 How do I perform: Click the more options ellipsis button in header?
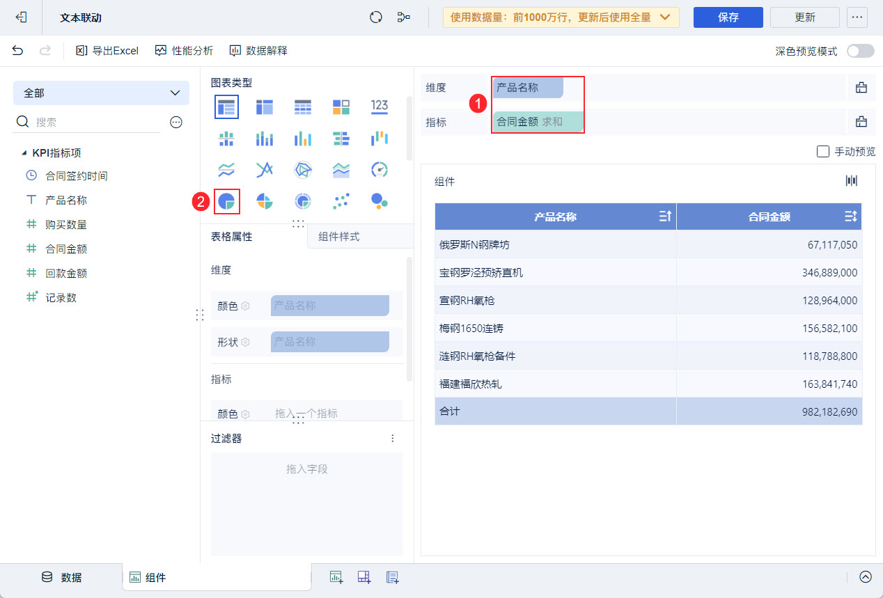coord(857,17)
